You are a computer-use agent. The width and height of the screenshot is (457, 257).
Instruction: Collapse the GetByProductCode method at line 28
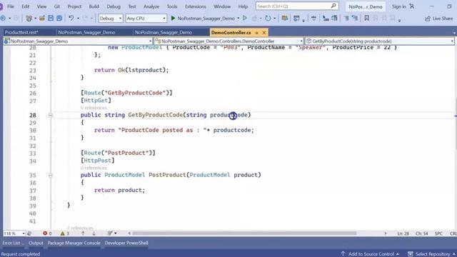click(51, 115)
